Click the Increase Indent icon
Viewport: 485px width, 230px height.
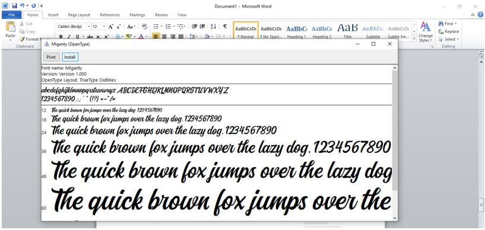202,27
